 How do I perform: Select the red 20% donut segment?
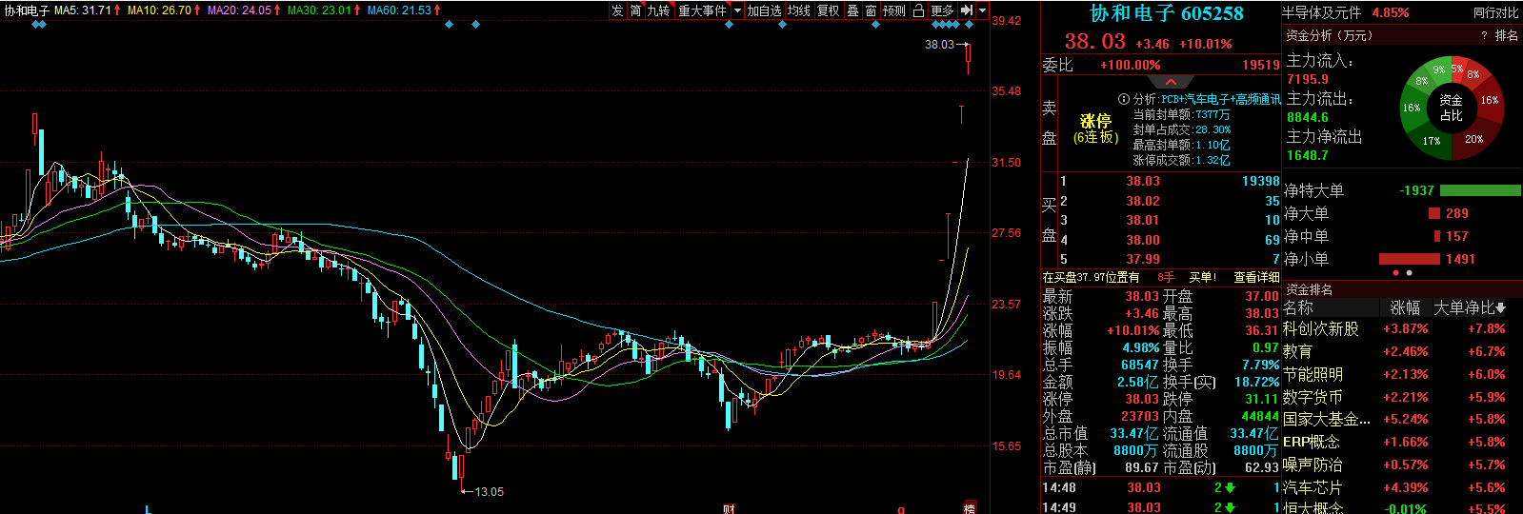pyautogui.click(x=1473, y=139)
